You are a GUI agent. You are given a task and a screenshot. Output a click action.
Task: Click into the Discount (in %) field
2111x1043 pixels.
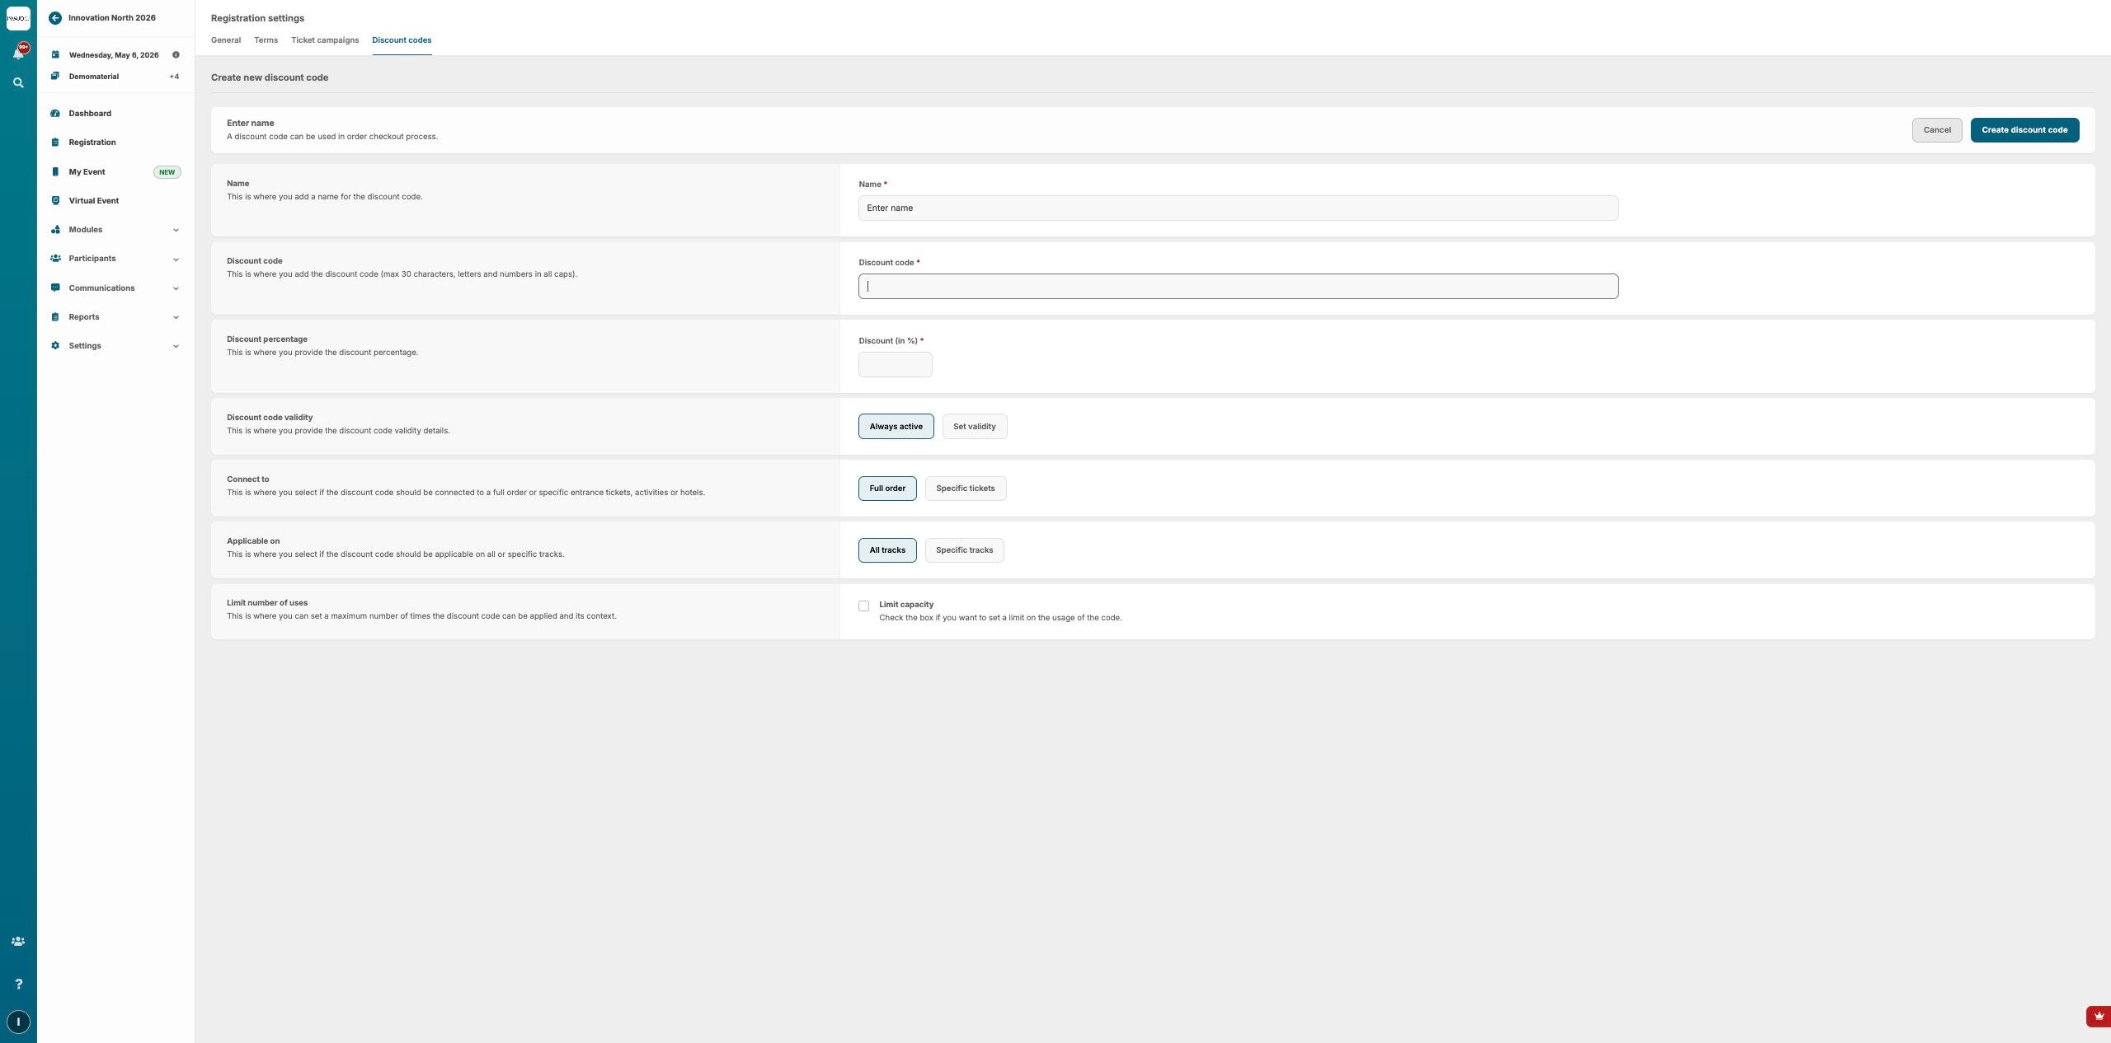tap(895, 365)
